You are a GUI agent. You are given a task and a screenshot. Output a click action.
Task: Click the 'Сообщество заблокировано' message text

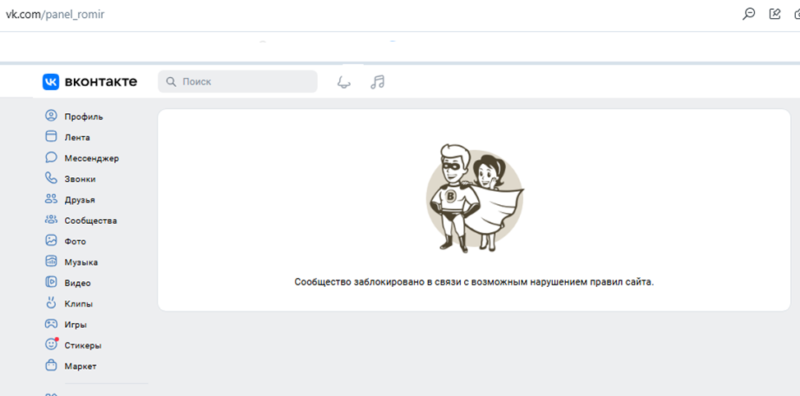(474, 281)
